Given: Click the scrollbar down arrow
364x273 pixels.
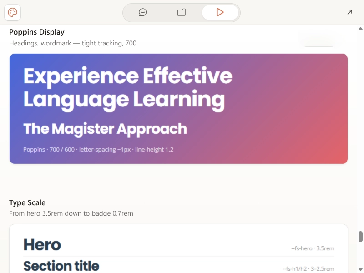Looking at the screenshot, I should (x=360, y=269).
